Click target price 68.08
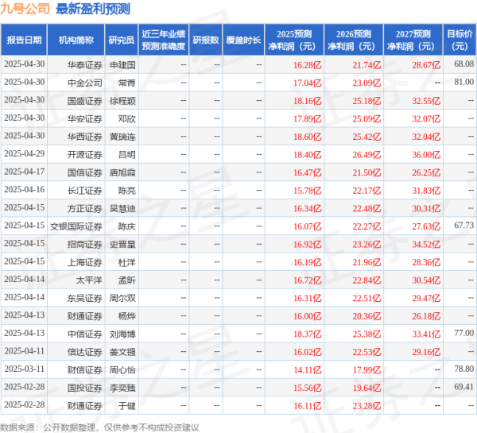The width and height of the screenshot is (477, 433). pos(464,64)
